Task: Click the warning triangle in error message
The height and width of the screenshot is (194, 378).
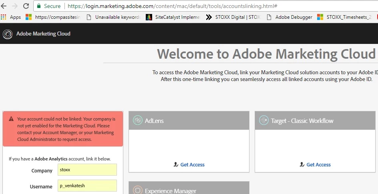Action: [11, 119]
